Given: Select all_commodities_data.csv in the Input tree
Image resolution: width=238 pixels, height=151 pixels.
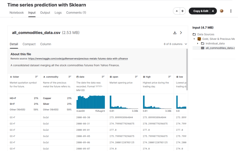Looking at the screenshot, I should (x=220, y=48).
